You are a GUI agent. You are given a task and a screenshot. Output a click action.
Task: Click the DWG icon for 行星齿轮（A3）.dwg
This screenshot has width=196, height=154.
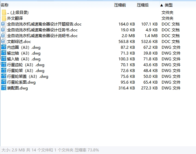tap(4, 65)
